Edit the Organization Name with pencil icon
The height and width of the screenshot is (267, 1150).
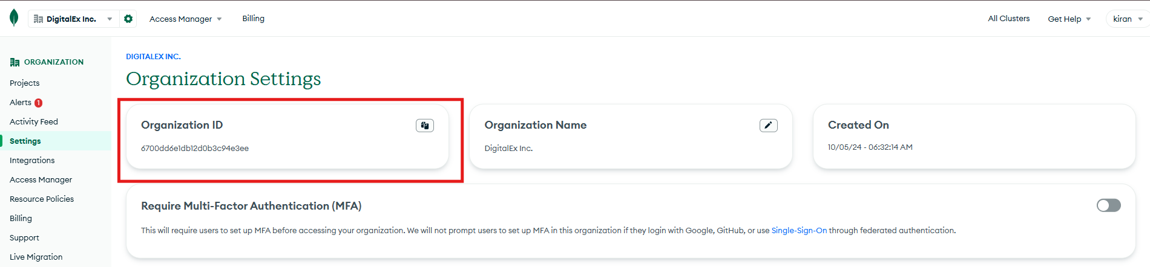pos(768,126)
